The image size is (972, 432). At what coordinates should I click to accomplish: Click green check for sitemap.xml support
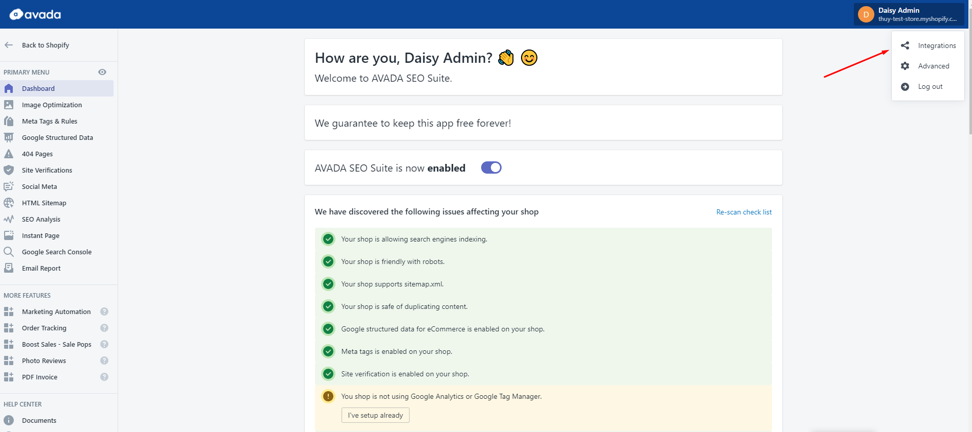tap(328, 284)
